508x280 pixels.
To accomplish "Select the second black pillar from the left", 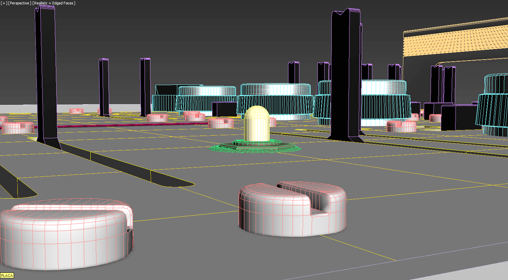I will pyautogui.click(x=104, y=87).
